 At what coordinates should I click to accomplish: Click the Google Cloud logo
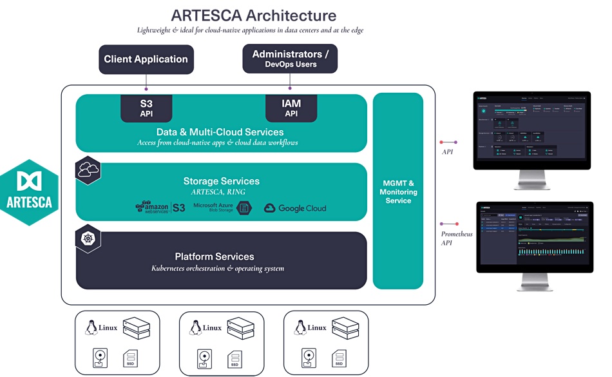(x=295, y=208)
